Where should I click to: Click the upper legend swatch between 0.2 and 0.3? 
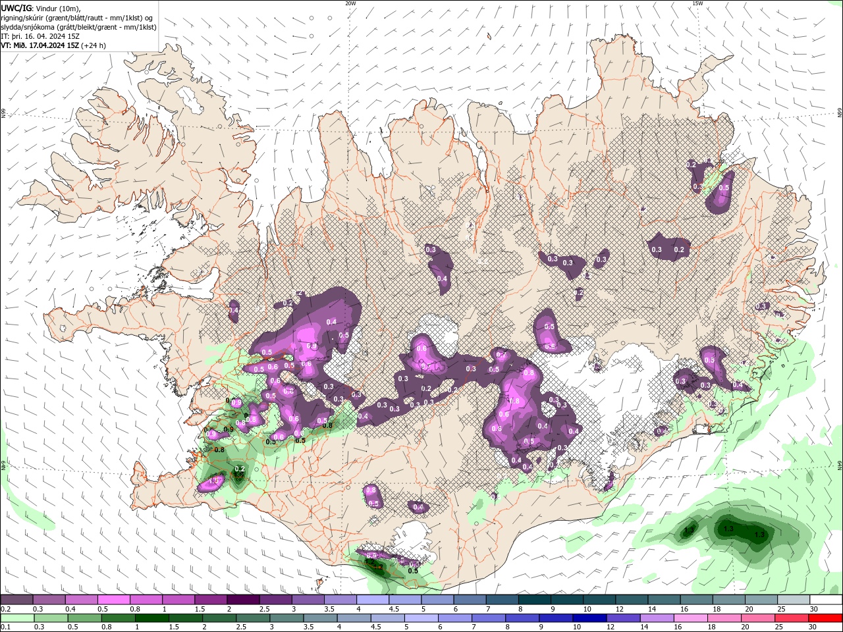coord(16,600)
